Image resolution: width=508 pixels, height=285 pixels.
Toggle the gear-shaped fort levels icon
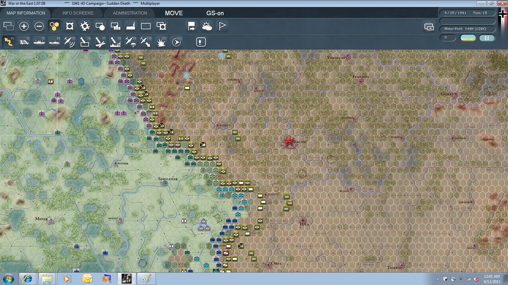click(x=85, y=26)
